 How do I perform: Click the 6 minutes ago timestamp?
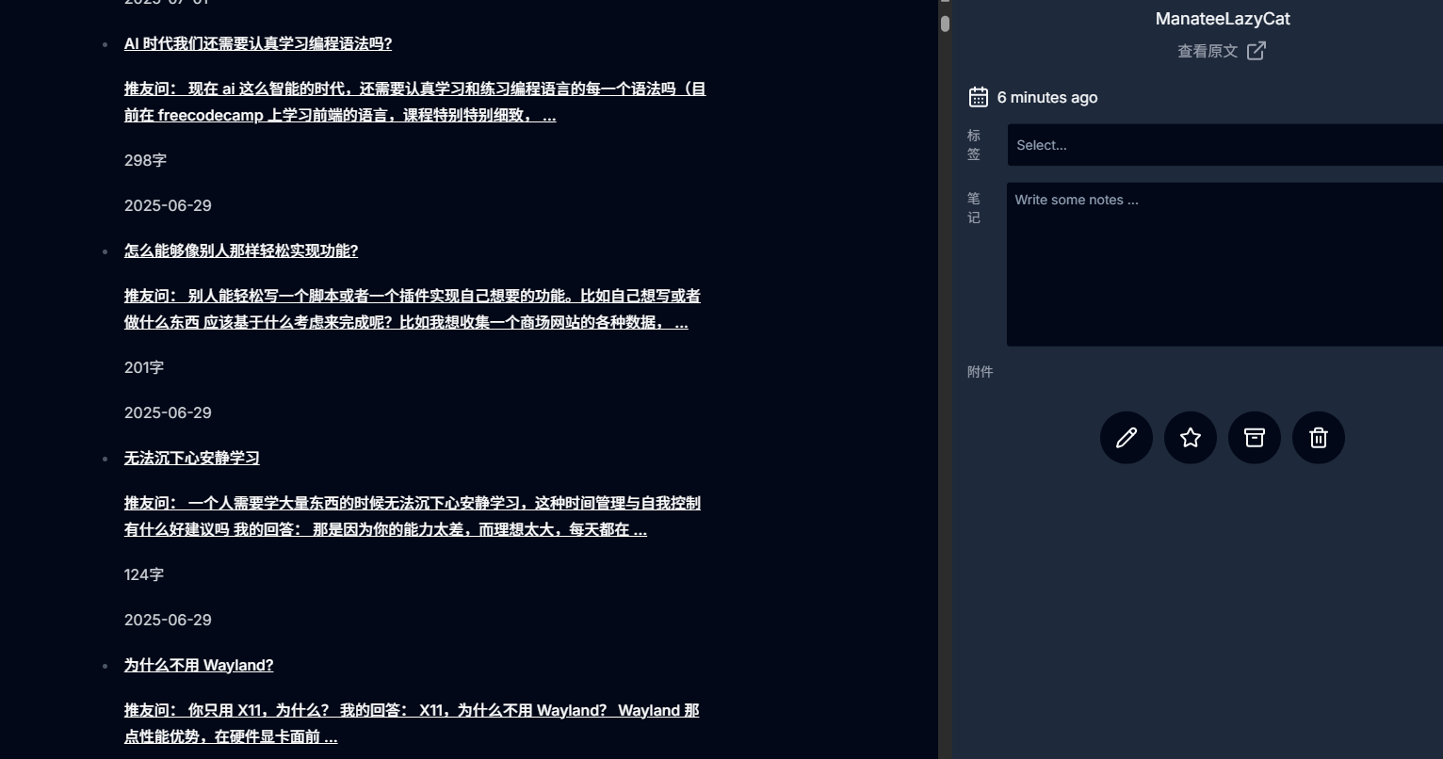(1047, 97)
